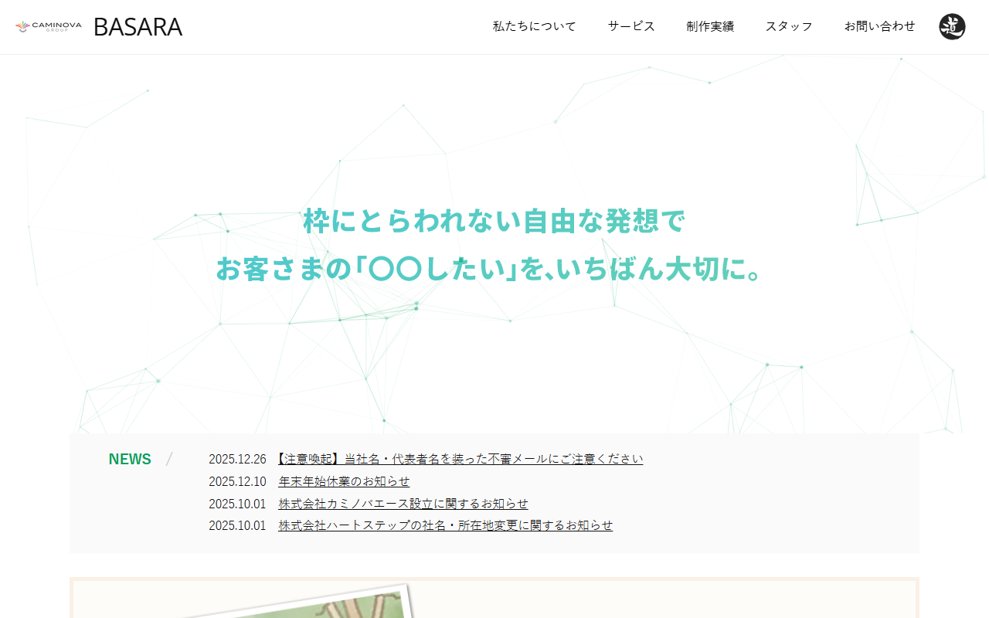The width and height of the screenshot is (989, 618).
Task: Click the slash mark beside NEWS
Action: click(168, 459)
